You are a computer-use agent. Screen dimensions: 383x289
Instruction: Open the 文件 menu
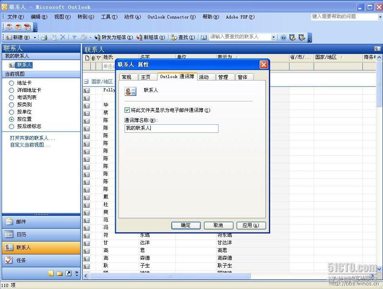tap(16, 17)
